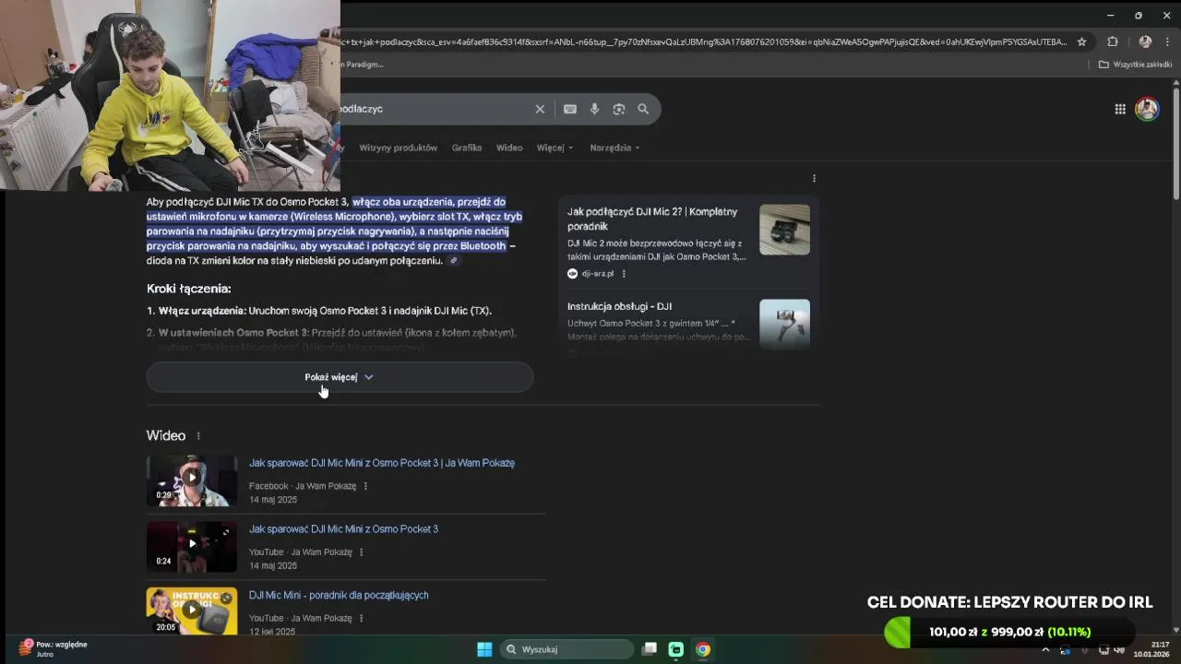Open Chrome from the taskbar

703,649
